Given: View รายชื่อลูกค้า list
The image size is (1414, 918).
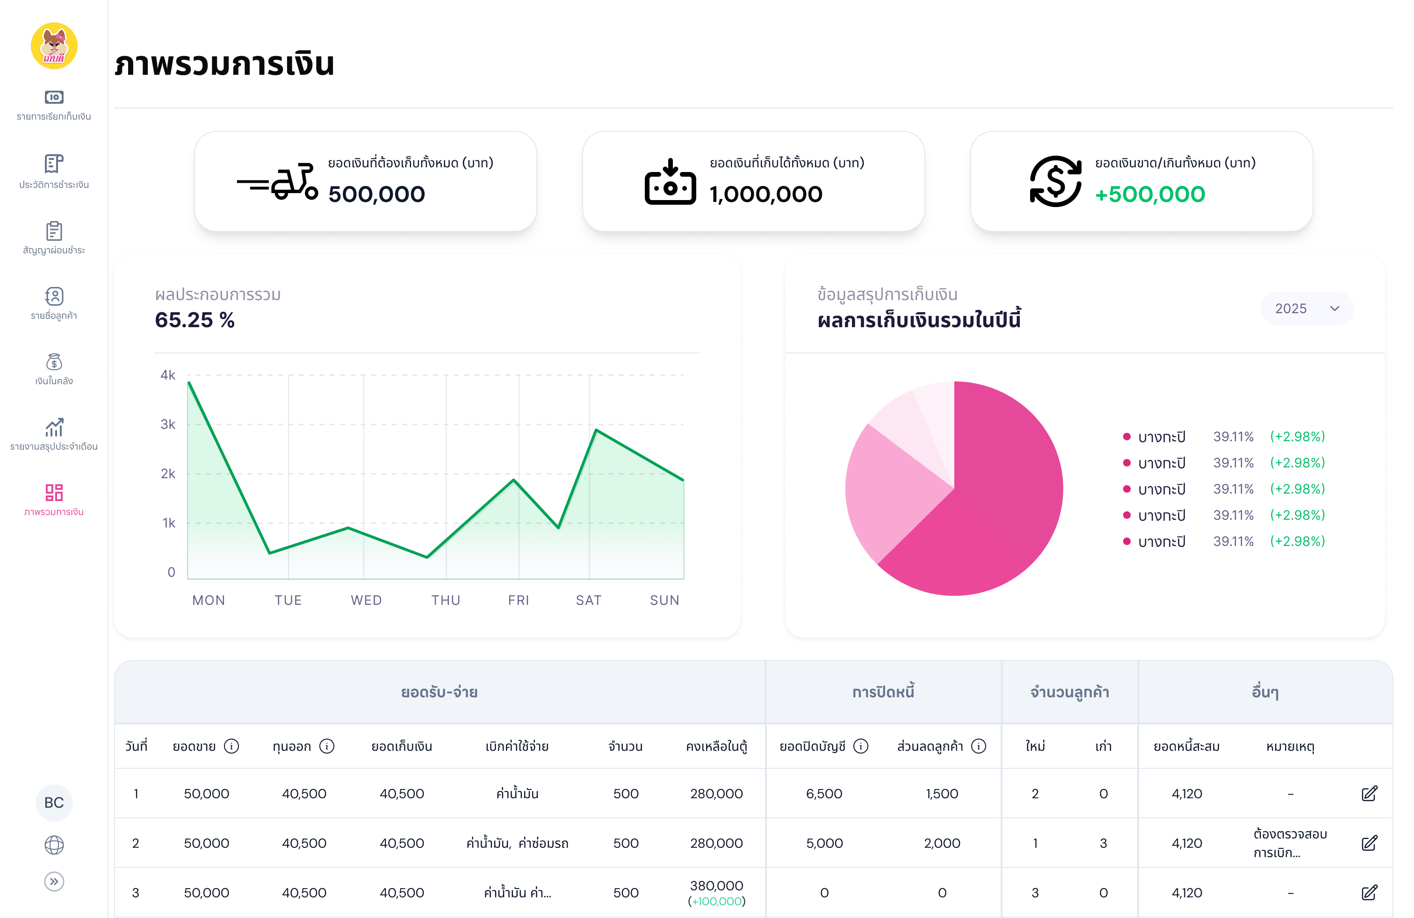Looking at the screenshot, I should (x=54, y=303).
